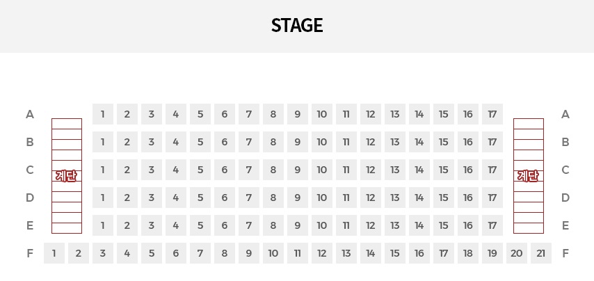Select seat 17 in row D
The height and width of the screenshot is (281, 594).
click(492, 198)
